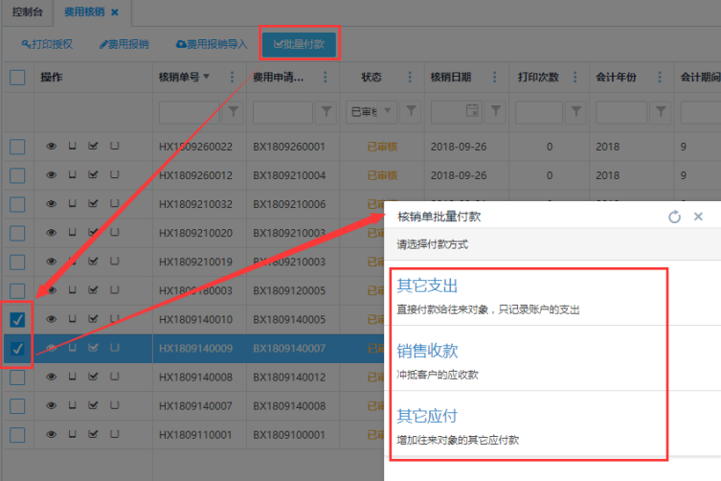Toggle the select-all checkbox in header
The width and height of the screenshot is (721, 481).
[17, 78]
